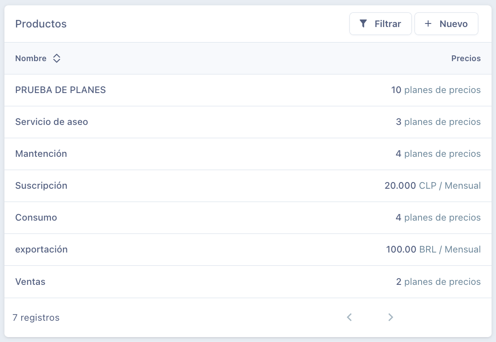Click the Filtrar button

(x=380, y=24)
